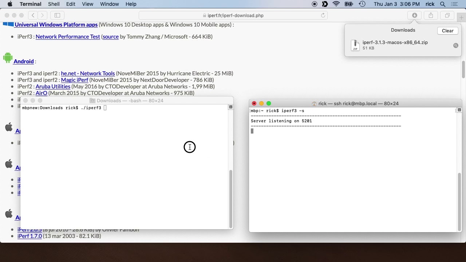The height and width of the screenshot is (262, 466).
Task: Check the battery status icon
Action: (349, 4)
